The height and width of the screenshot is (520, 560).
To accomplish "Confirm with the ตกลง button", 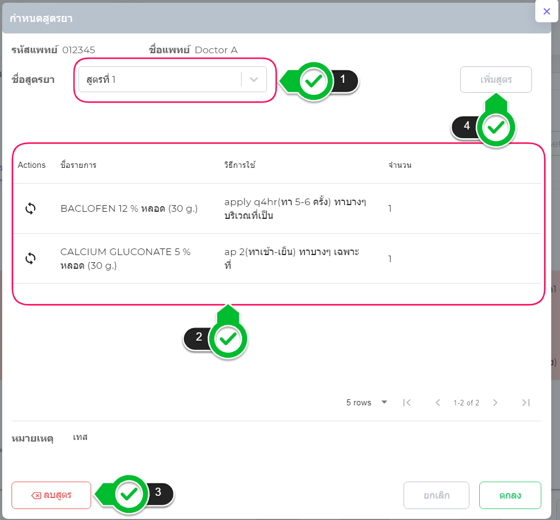I will point(510,495).
